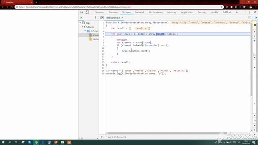Click the paused indicator icon in debugger sidebar
Screen dimensions: 258x145
[255, 25]
